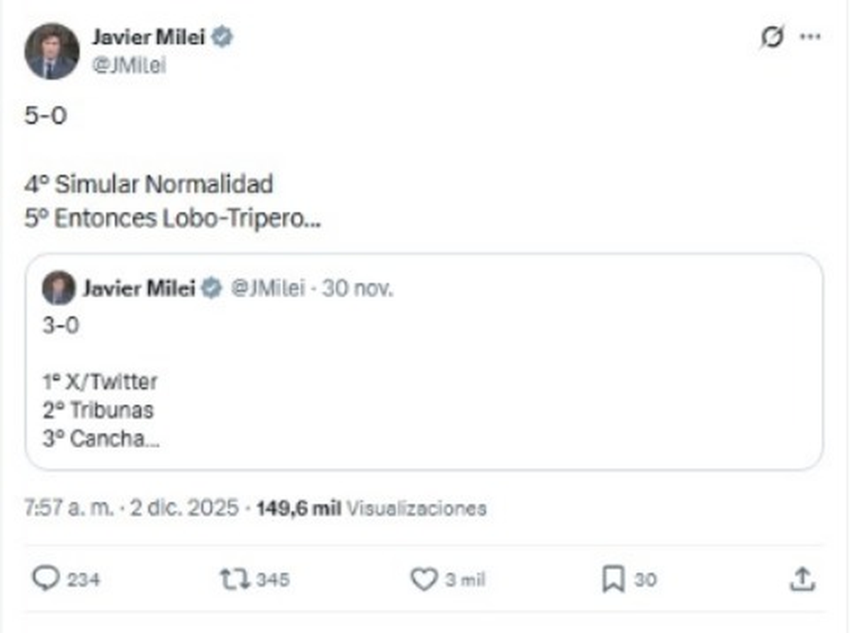This screenshot has height=633, width=850.
Task: Click the 234 replies count
Action: pos(84,580)
